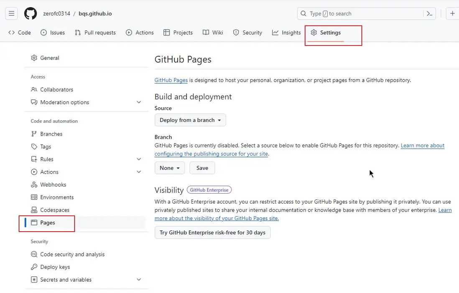Open the None branch selector dropdown
This screenshot has height=293, width=459.
pos(169,168)
